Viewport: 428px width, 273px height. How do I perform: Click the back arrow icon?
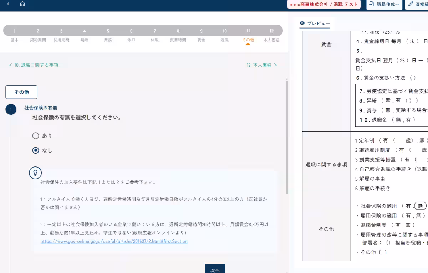9,4
